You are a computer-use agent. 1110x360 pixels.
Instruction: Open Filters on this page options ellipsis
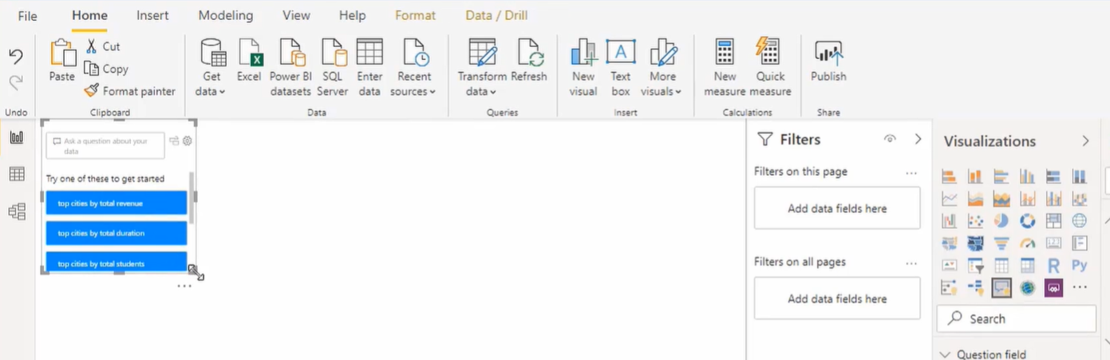911,172
